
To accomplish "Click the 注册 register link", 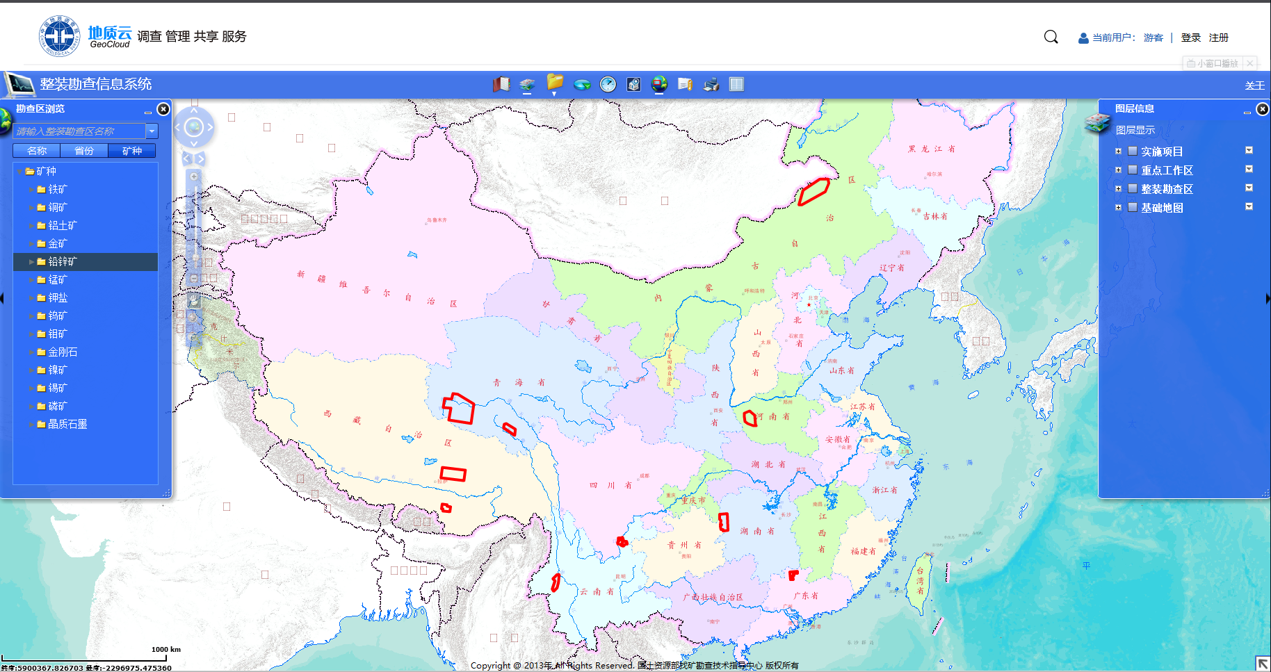I will (x=1219, y=38).
